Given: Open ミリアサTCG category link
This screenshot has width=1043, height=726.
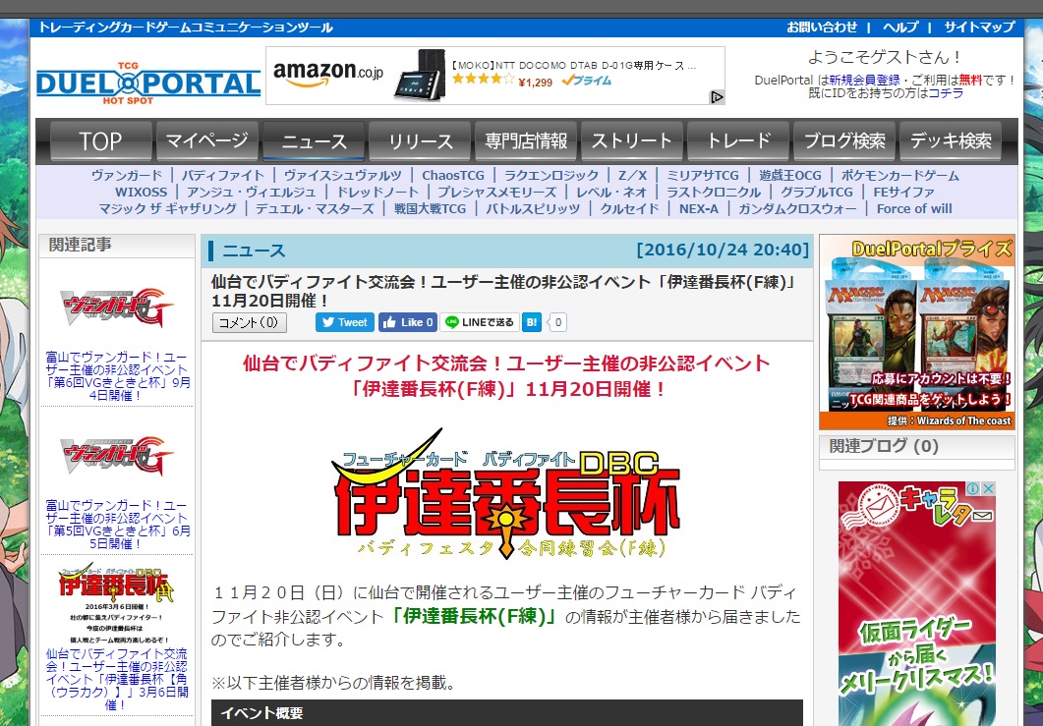Looking at the screenshot, I should point(703,176).
